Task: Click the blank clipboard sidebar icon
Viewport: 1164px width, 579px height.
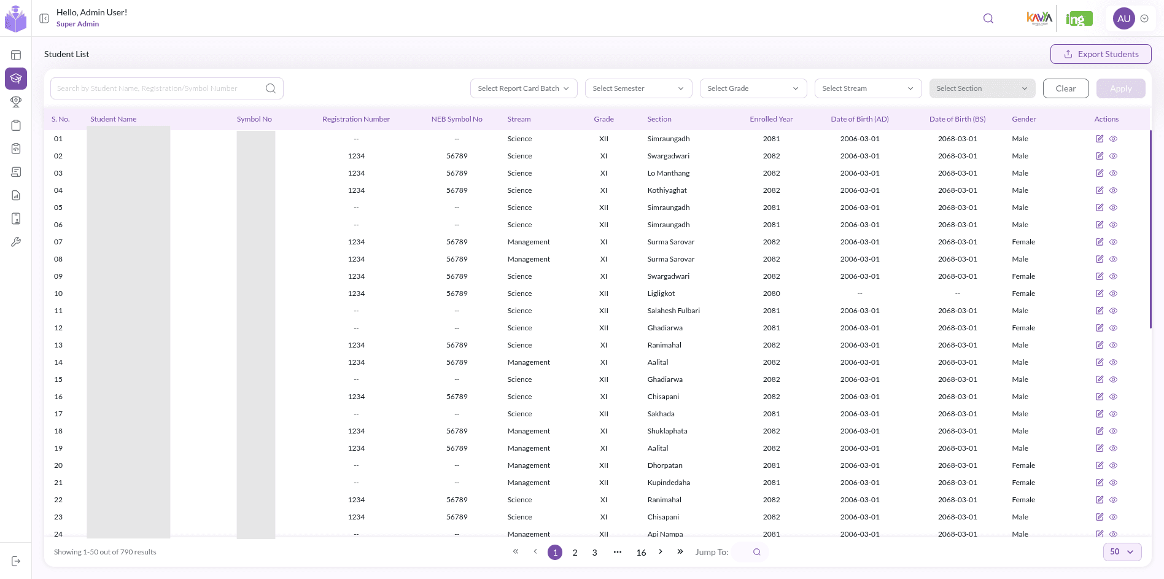Action: pos(16,125)
